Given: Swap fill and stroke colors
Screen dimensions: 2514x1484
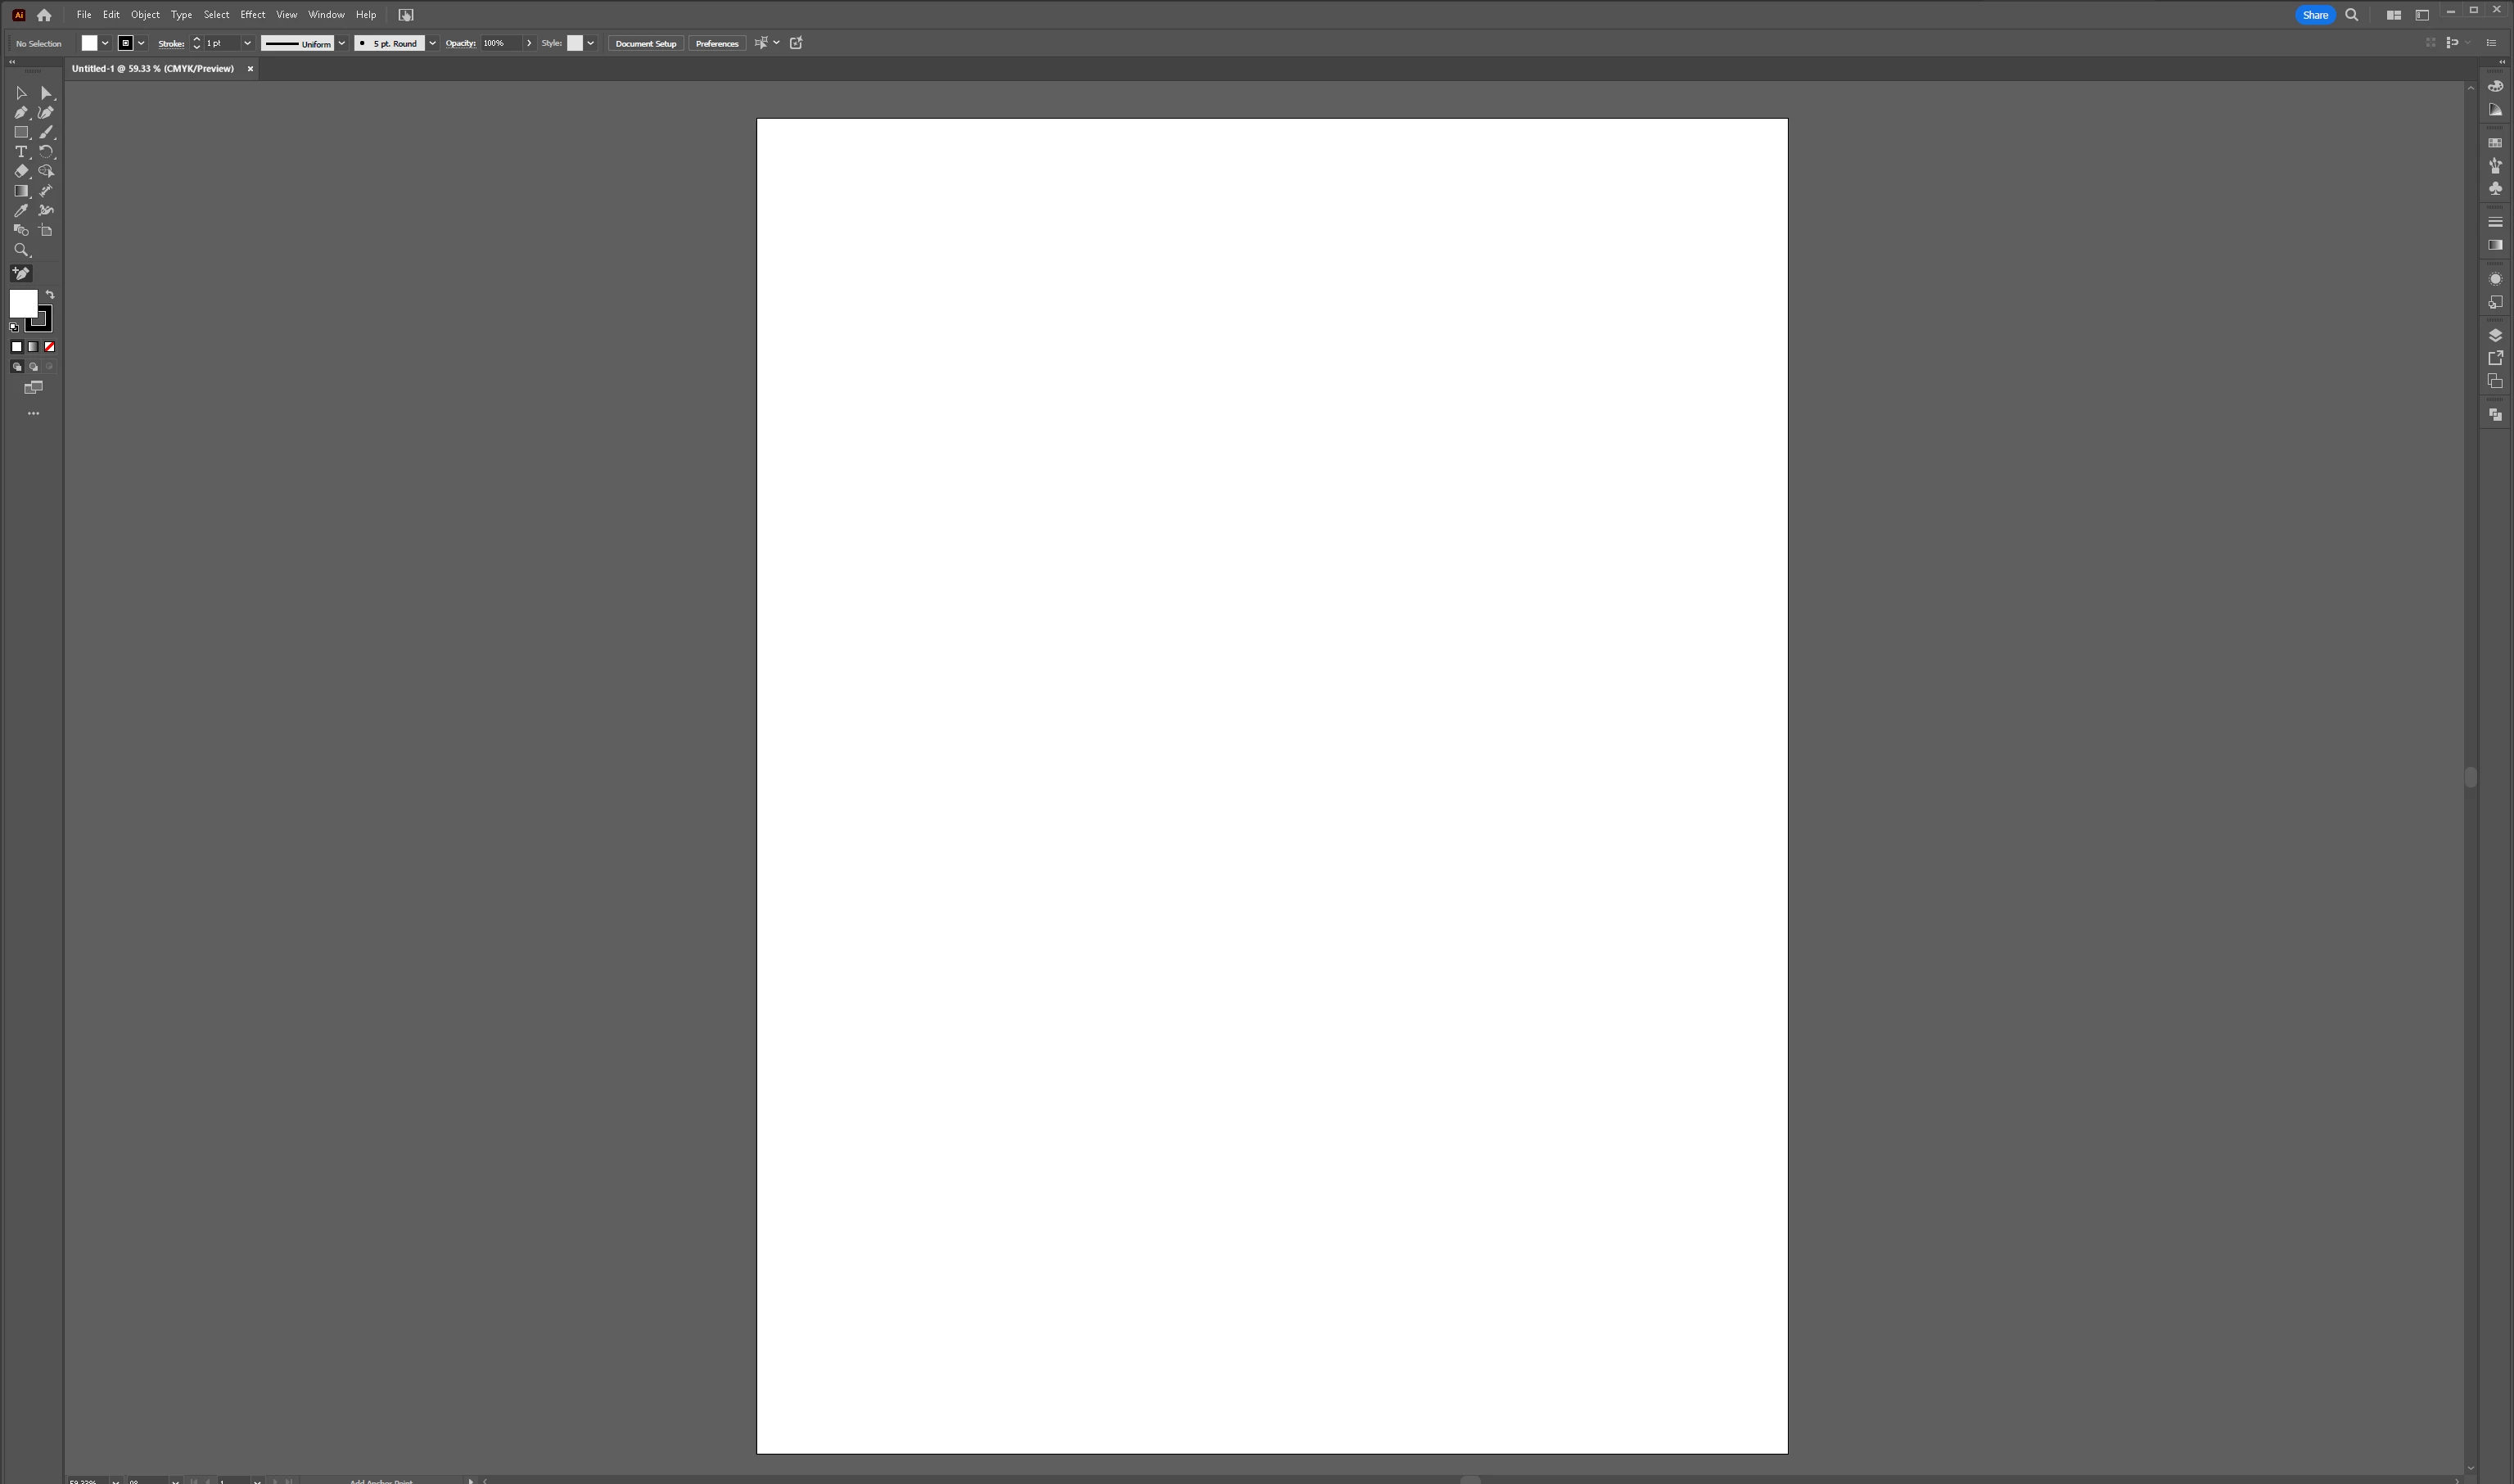Looking at the screenshot, I should (50, 295).
